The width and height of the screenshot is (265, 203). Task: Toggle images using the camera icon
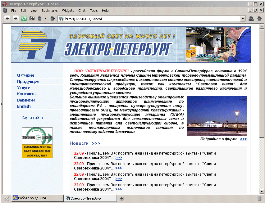point(32,18)
